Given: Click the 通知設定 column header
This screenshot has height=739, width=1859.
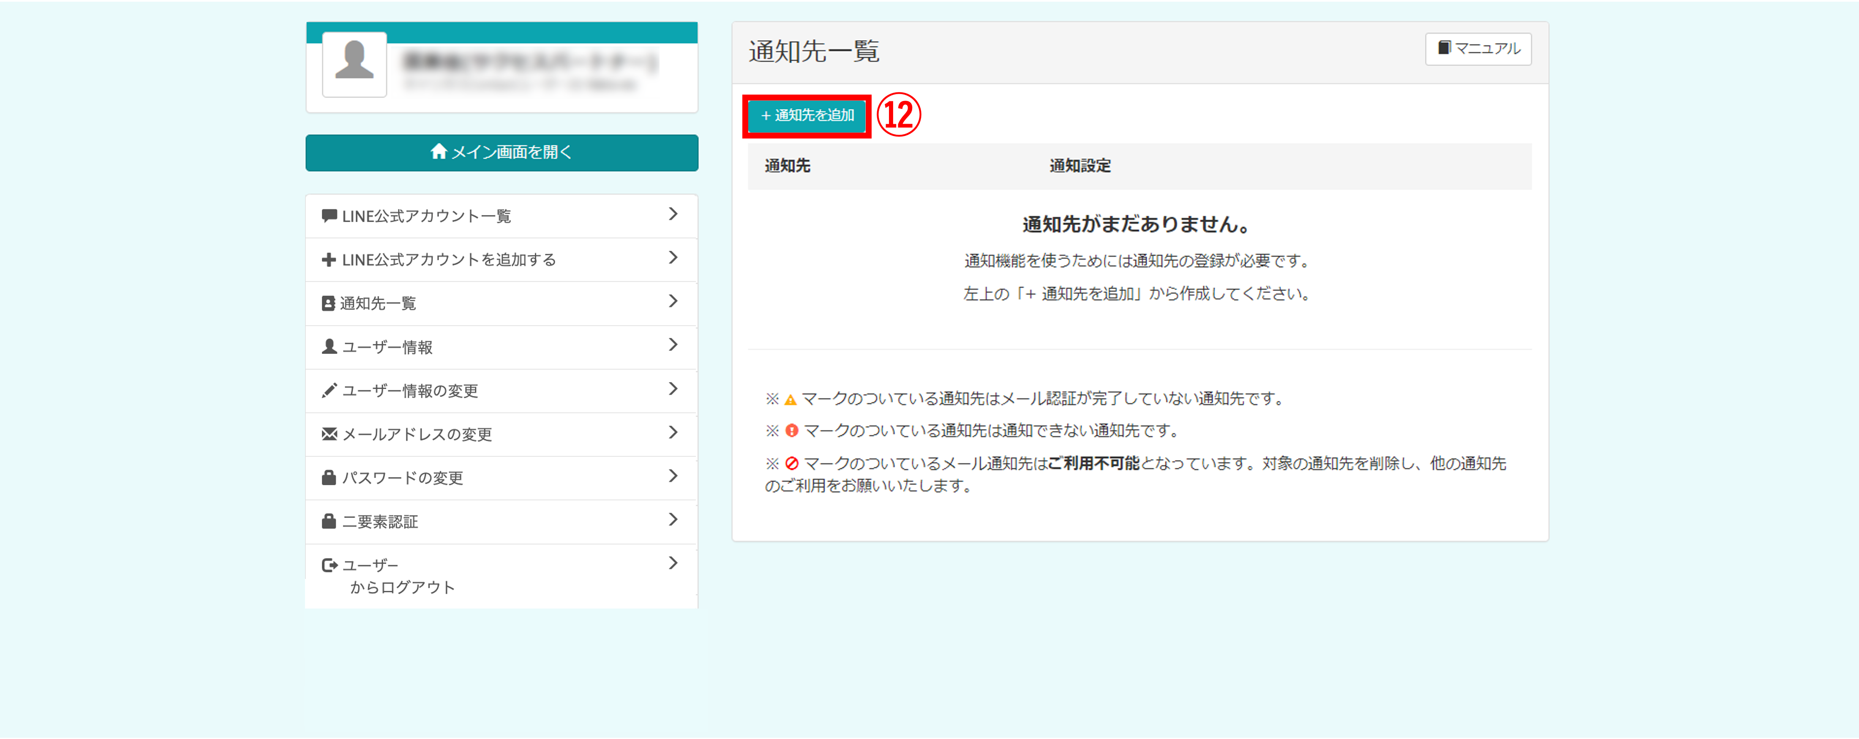Looking at the screenshot, I should 1079,166.
